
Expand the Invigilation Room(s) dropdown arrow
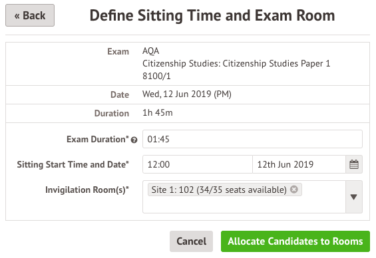tap(353, 197)
